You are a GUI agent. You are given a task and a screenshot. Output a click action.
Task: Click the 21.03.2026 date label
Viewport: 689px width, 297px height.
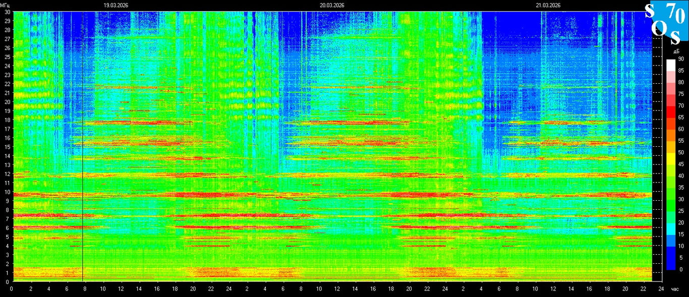pos(548,5)
